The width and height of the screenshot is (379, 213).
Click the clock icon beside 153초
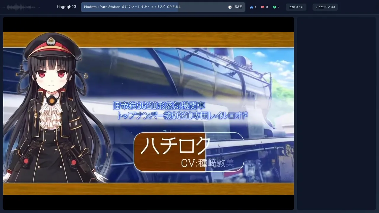[x=230, y=7]
